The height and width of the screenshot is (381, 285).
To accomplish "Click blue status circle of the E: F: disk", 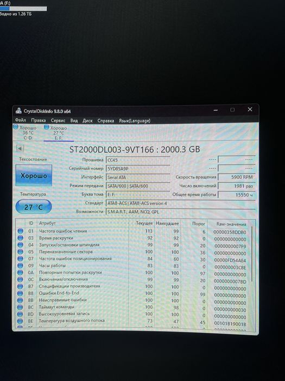I will (x=47, y=127).
